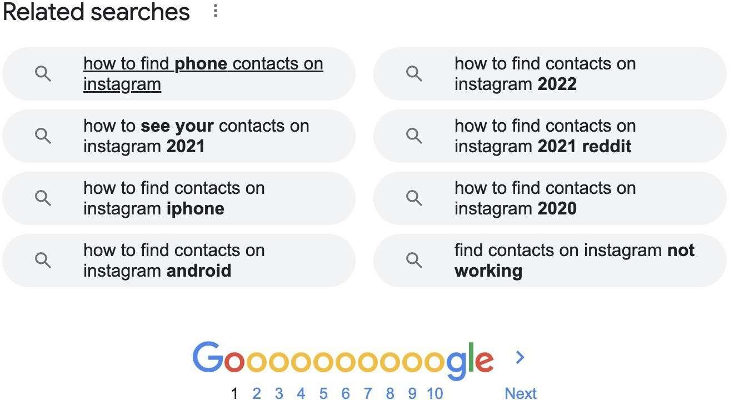This screenshot has width=729, height=400.
Task: Open "how to find phone contacts on instagram"
Action: 203,74
